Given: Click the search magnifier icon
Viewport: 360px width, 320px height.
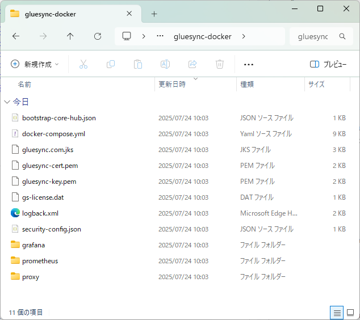Looking at the screenshot, I should click(x=342, y=36).
